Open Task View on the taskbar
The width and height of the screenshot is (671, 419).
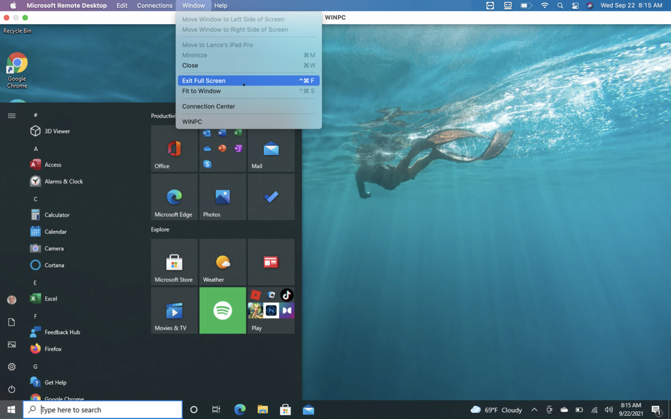point(216,410)
